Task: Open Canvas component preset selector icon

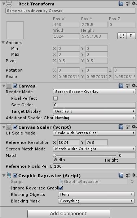Action: click(128, 86)
